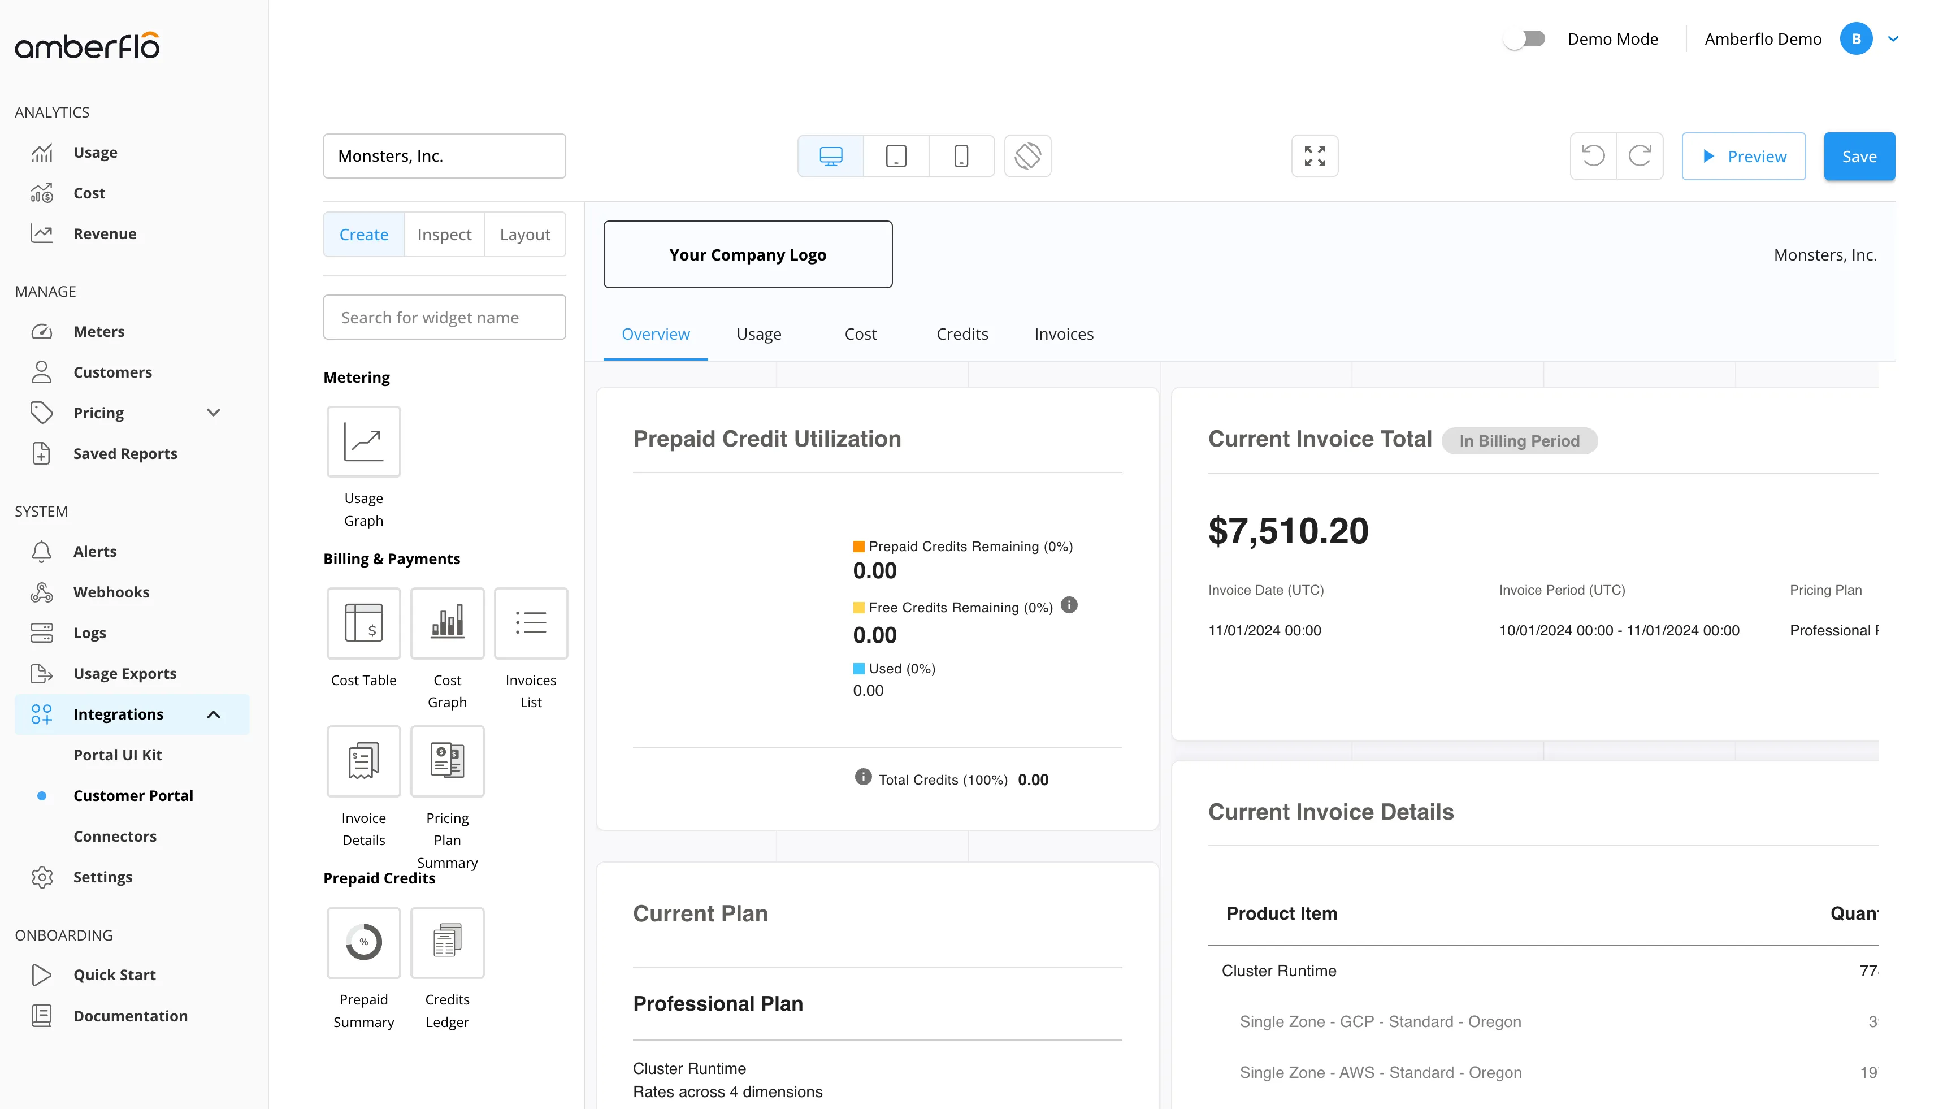The image size is (1943, 1109).
Task: Add the Cost Graph widget
Action: tap(448, 623)
